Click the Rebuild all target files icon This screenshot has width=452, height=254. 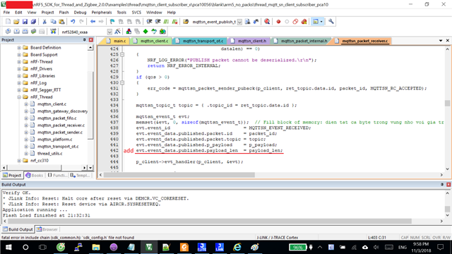coord(25,31)
